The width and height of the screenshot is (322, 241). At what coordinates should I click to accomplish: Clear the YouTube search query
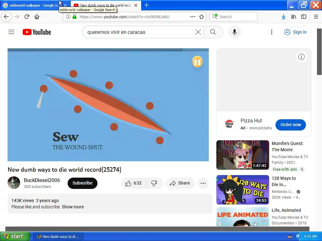pos(198,32)
